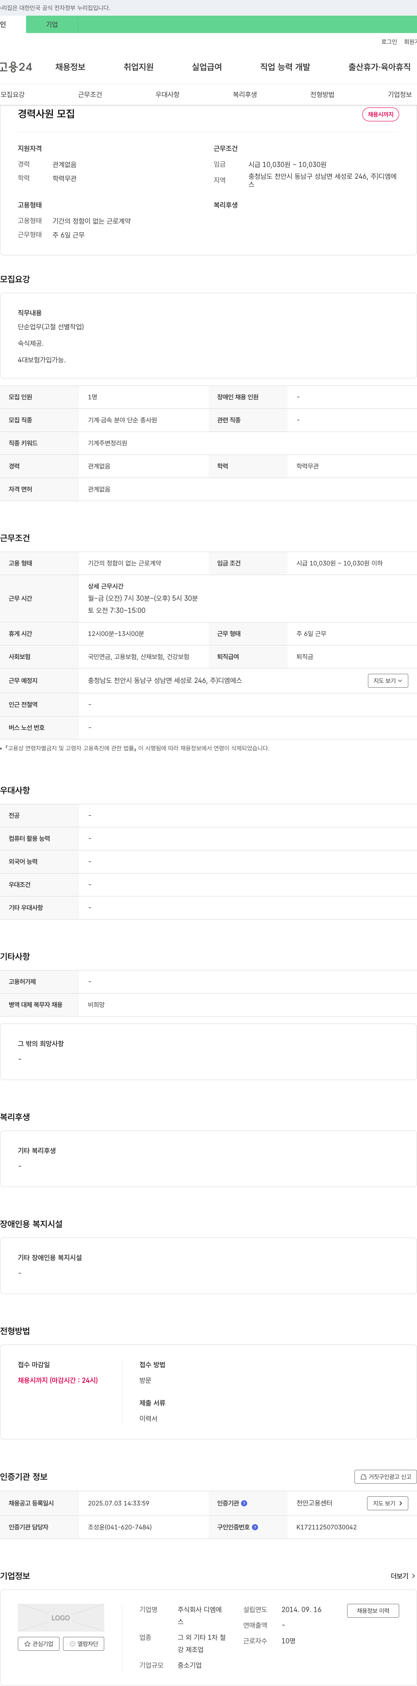Select the K172112507030042 certification number
The width and height of the screenshot is (417, 1686).
(326, 1527)
